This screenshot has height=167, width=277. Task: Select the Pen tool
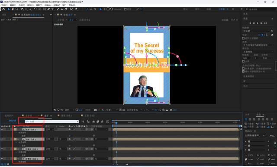[x=48, y=9]
